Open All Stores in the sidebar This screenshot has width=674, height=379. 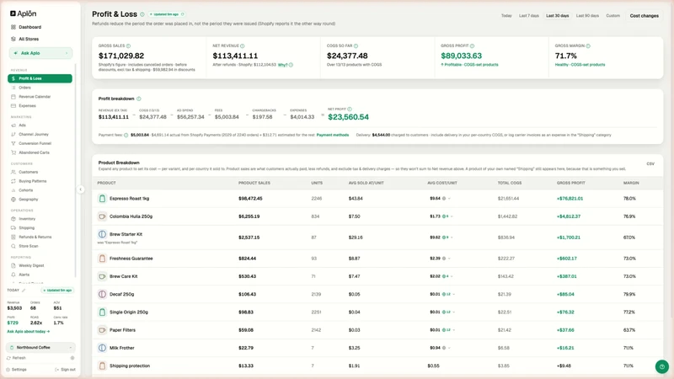(29, 39)
